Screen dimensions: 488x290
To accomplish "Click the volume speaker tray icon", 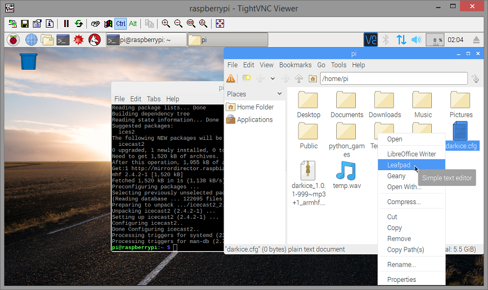I will [x=416, y=40].
